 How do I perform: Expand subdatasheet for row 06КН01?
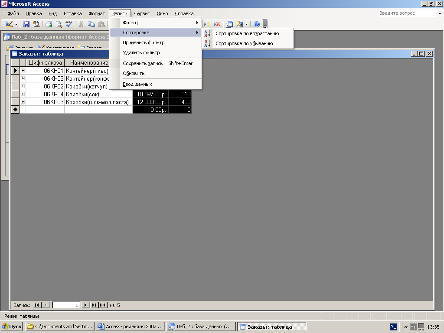click(x=23, y=71)
